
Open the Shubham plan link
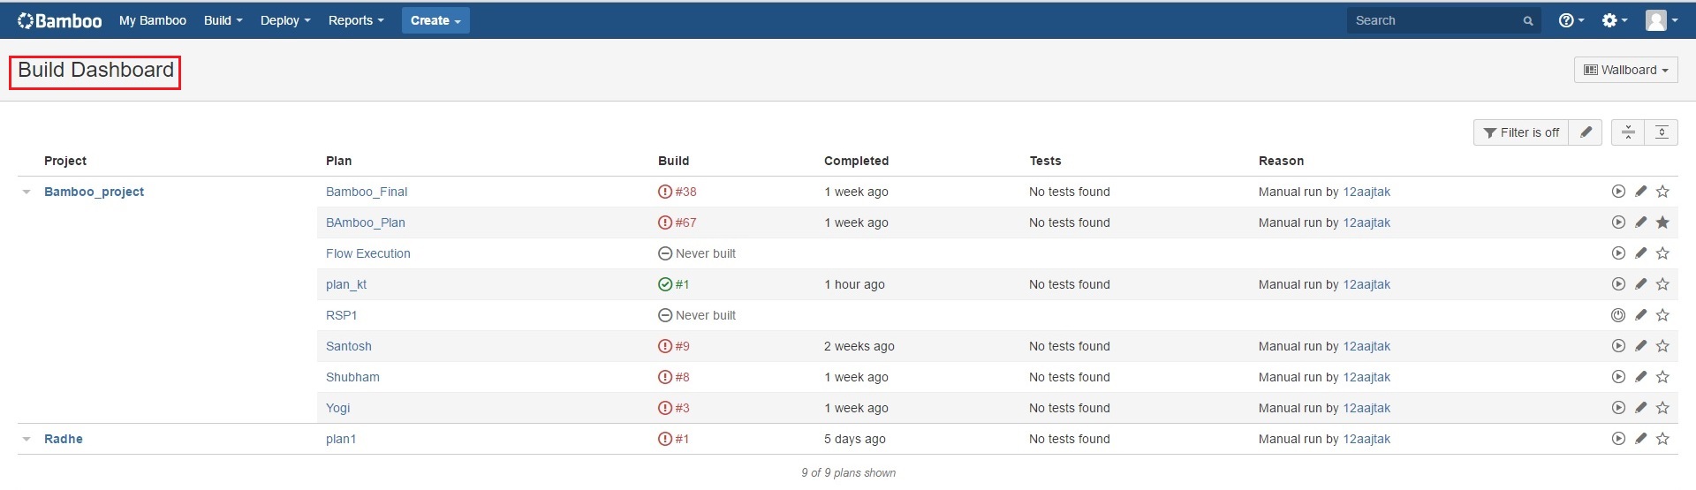[352, 377]
